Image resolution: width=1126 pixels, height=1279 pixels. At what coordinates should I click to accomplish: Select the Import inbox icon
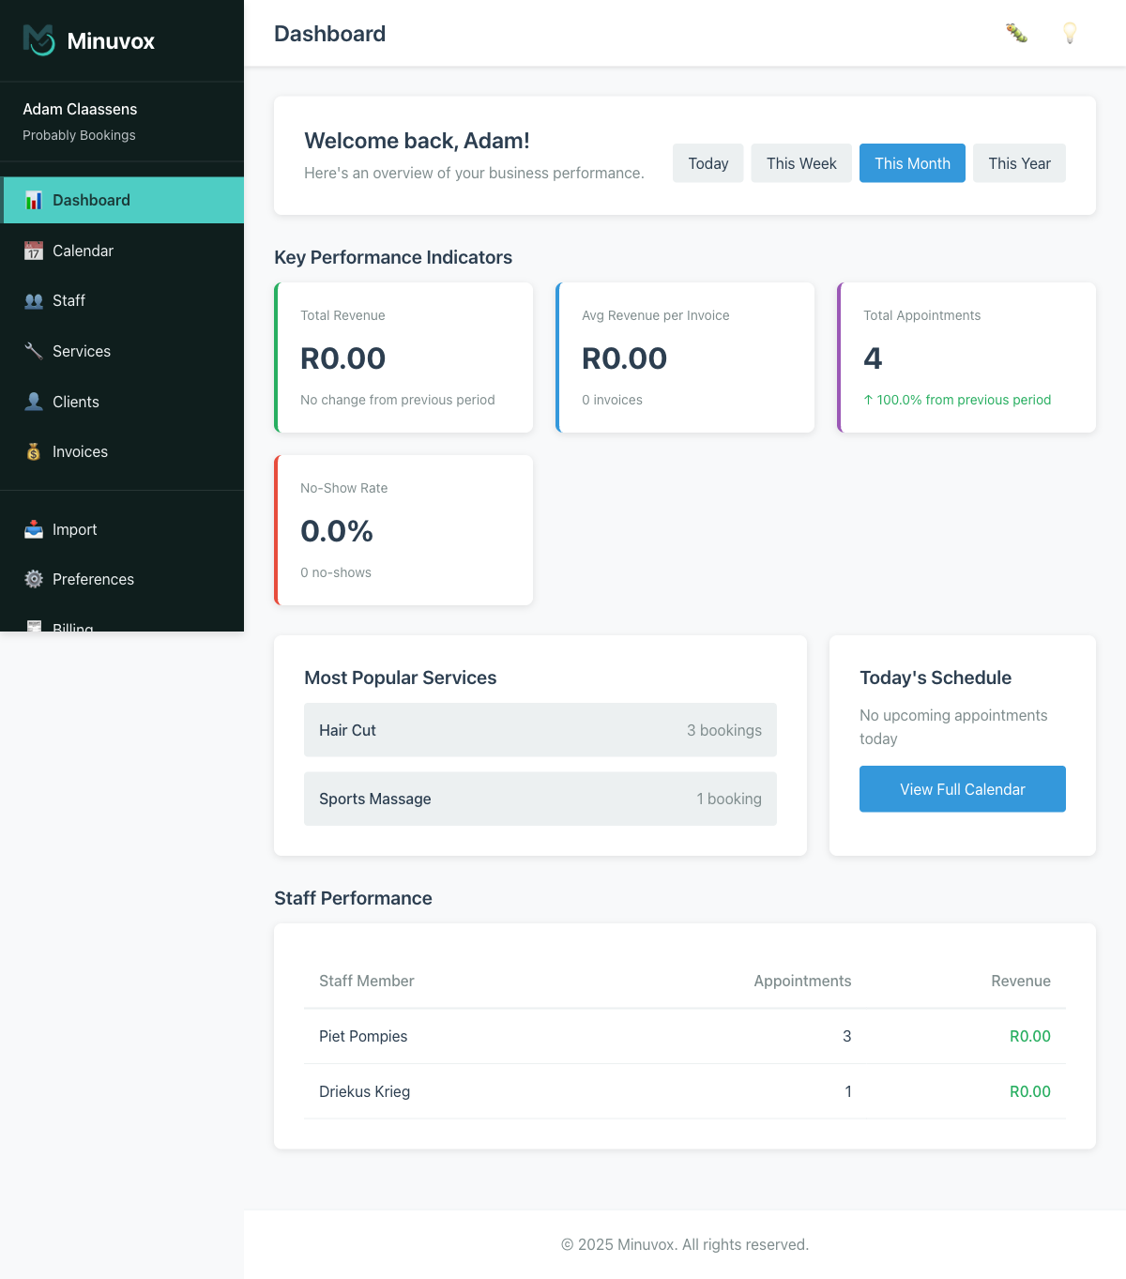(x=34, y=529)
